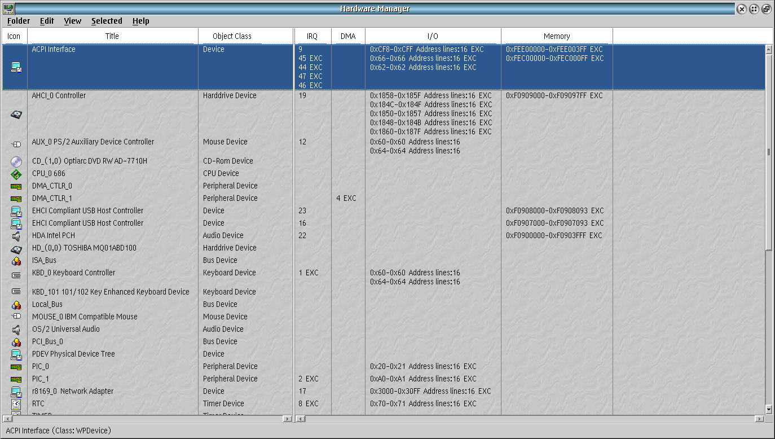The image size is (775, 439).
Task: Select icon of EHCI controller with IRQ 16
Action: pos(16,223)
